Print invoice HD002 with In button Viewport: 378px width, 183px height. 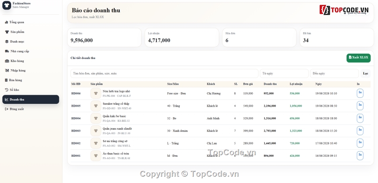click(360, 143)
